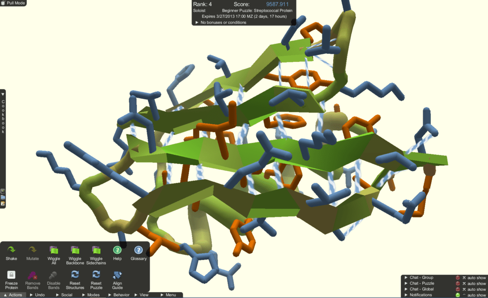
Task: Open the View menu
Action: [x=142, y=295]
